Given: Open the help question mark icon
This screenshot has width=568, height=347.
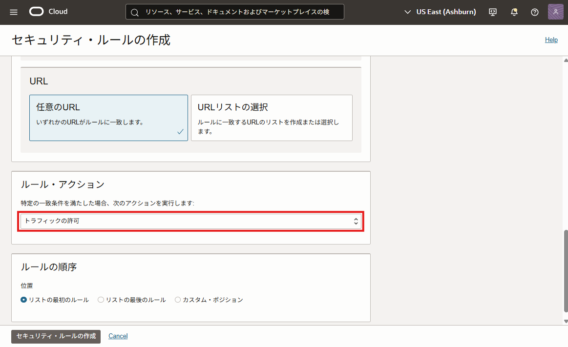Looking at the screenshot, I should (x=535, y=12).
